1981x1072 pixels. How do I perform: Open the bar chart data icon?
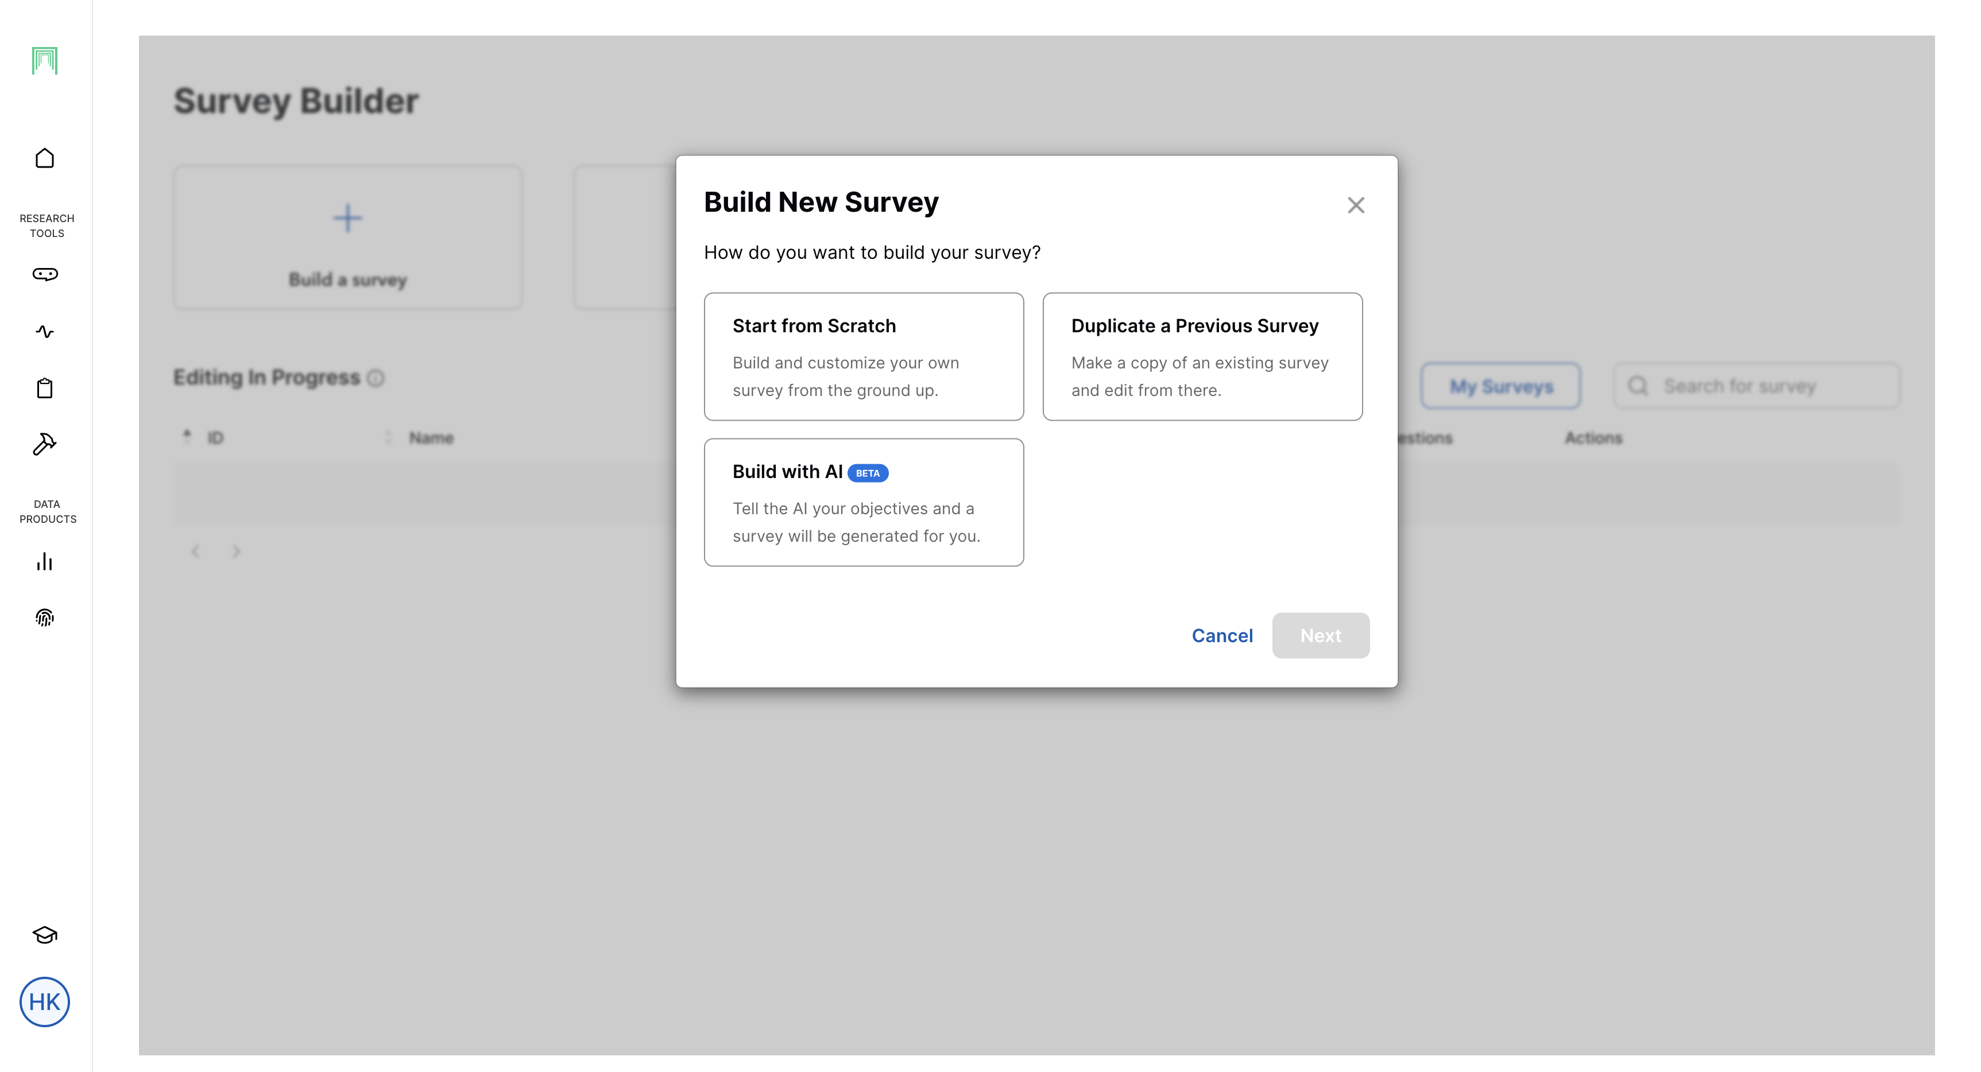(x=45, y=562)
